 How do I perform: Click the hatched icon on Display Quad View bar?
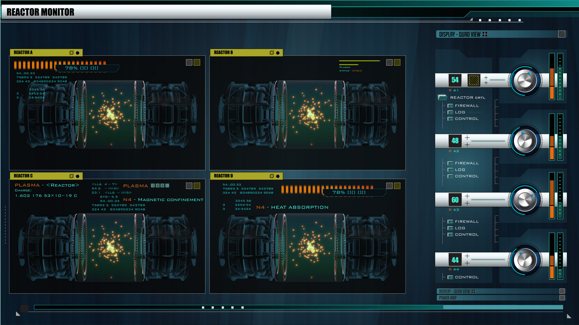[x=562, y=34]
